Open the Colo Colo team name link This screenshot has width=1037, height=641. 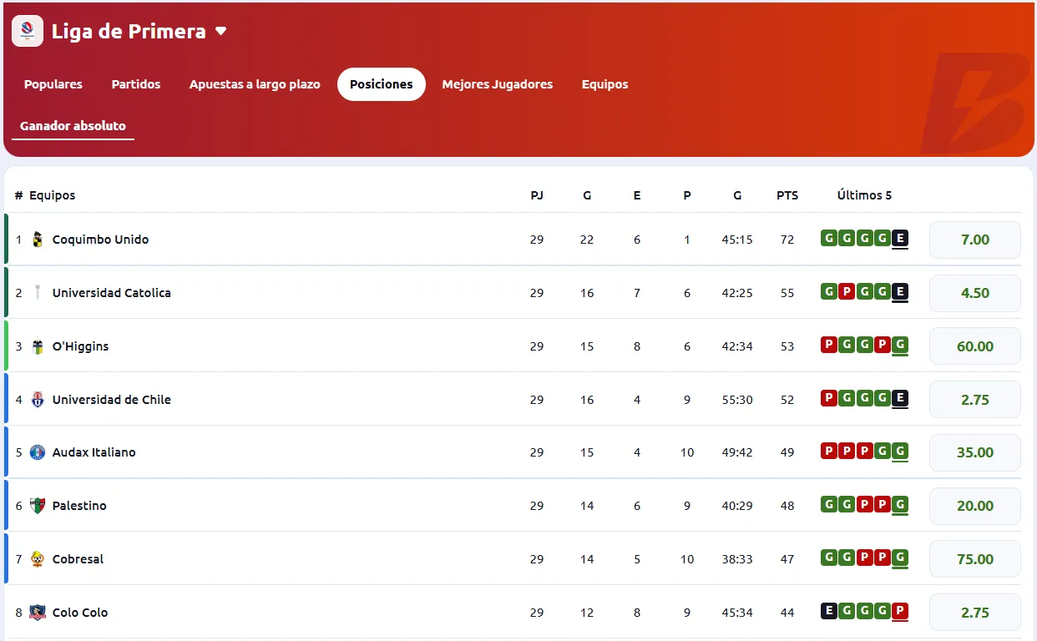80,613
